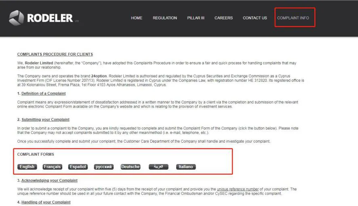This screenshot has height=206, width=358.
Task: Open the English complaint form
Action: tap(27, 167)
